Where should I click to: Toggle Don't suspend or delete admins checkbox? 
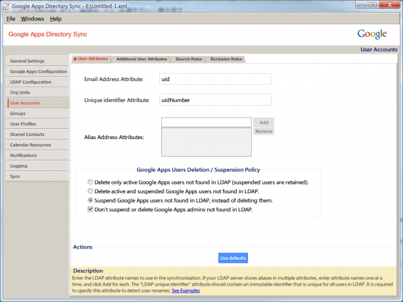pos(90,209)
